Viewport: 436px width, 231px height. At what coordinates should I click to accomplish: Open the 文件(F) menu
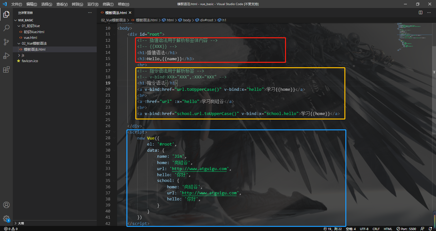[x=17, y=4]
